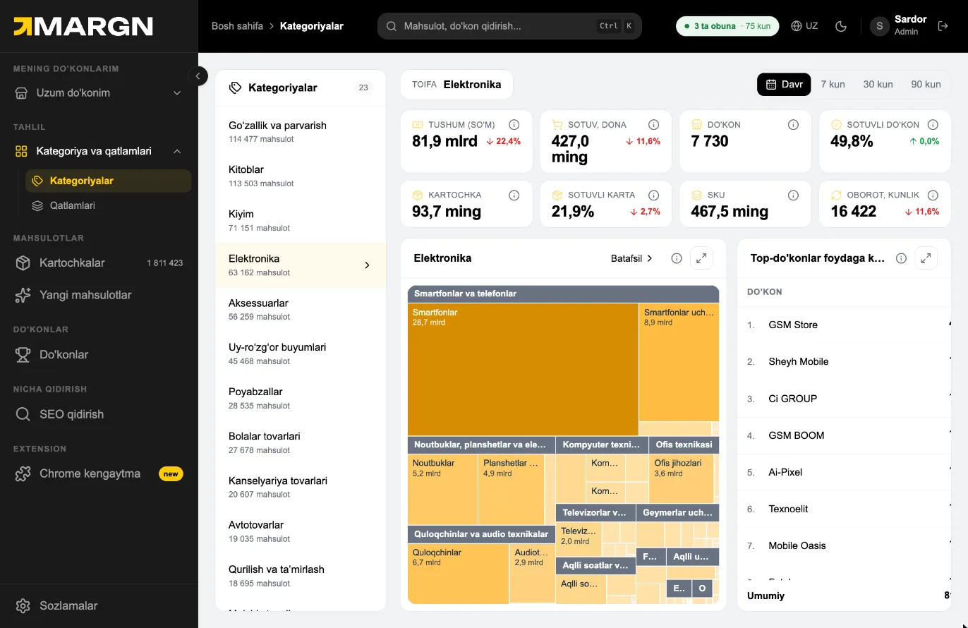Click info icon beside Top-do'konlar title
968x628 pixels.
click(901, 258)
